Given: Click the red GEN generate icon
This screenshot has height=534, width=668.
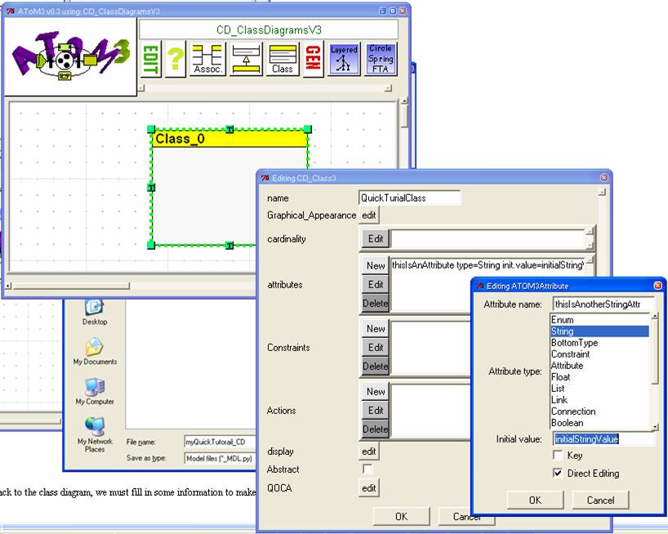Looking at the screenshot, I should click(x=312, y=60).
